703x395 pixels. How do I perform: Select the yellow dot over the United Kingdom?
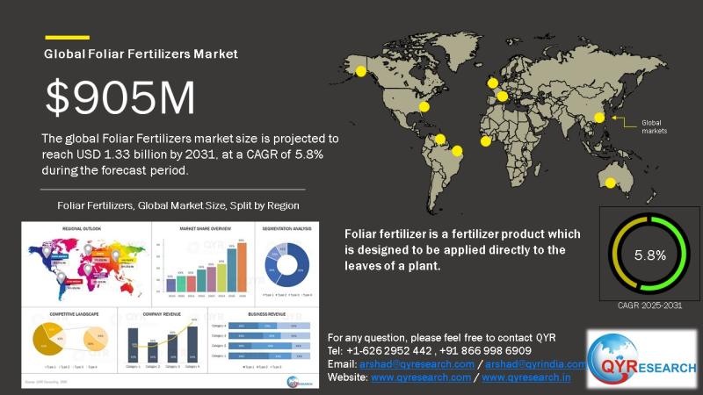[x=493, y=83]
